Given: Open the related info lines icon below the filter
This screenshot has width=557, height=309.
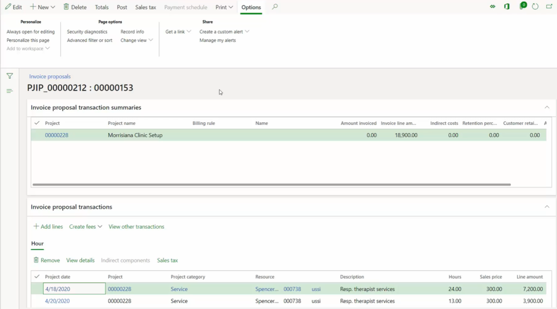Looking at the screenshot, I should pyautogui.click(x=9, y=91).
